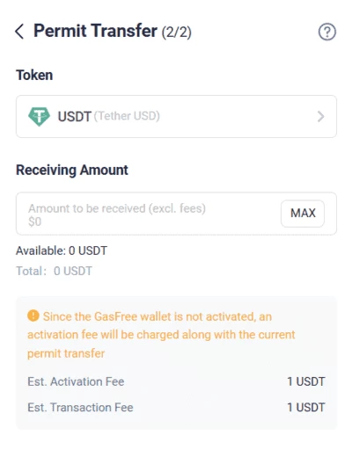
Task: Click the Total: 0 USDT line
Action: 54,271
